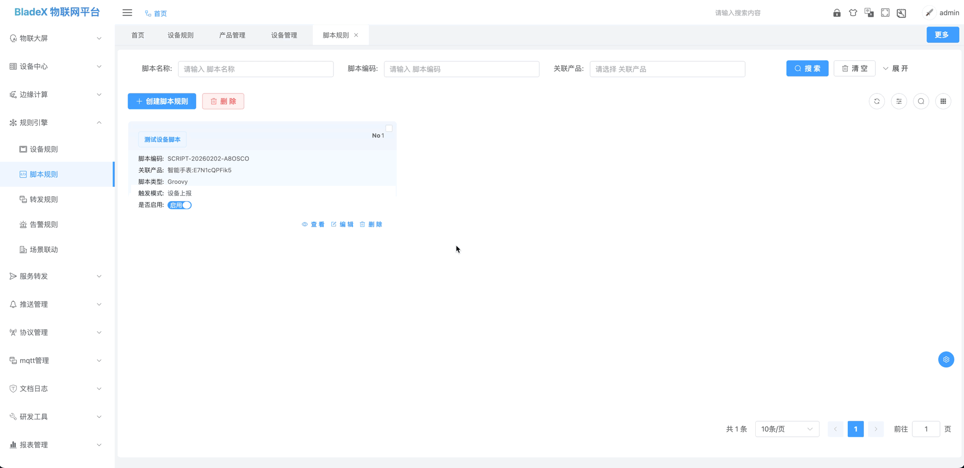Open column settings with the filter icon
This screenshot has width=964, height=468.
pyautogui.click(x=899, y=101)
